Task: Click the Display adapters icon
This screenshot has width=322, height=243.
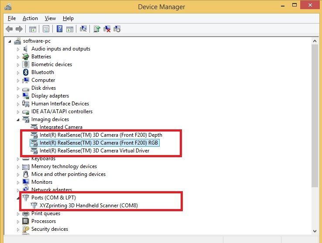Action: 26,96
